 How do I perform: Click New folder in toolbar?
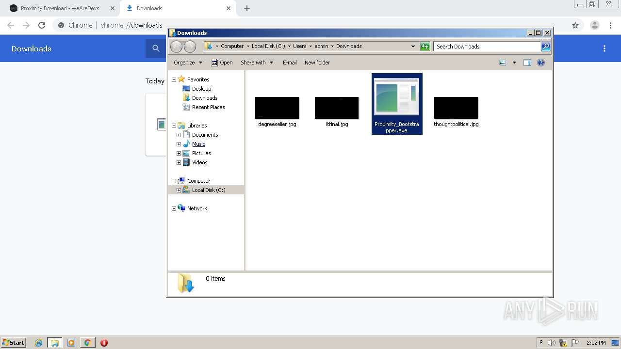pyautogui.click(x=317, y=63)
